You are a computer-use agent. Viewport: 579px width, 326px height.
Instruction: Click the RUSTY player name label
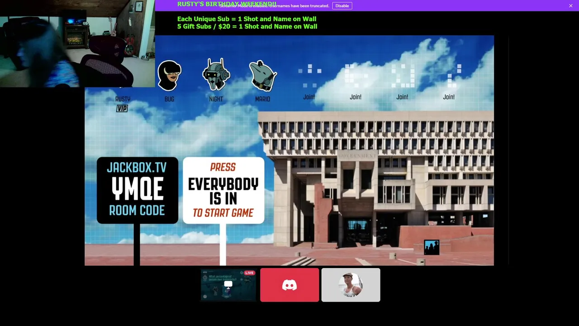point(123,99)
